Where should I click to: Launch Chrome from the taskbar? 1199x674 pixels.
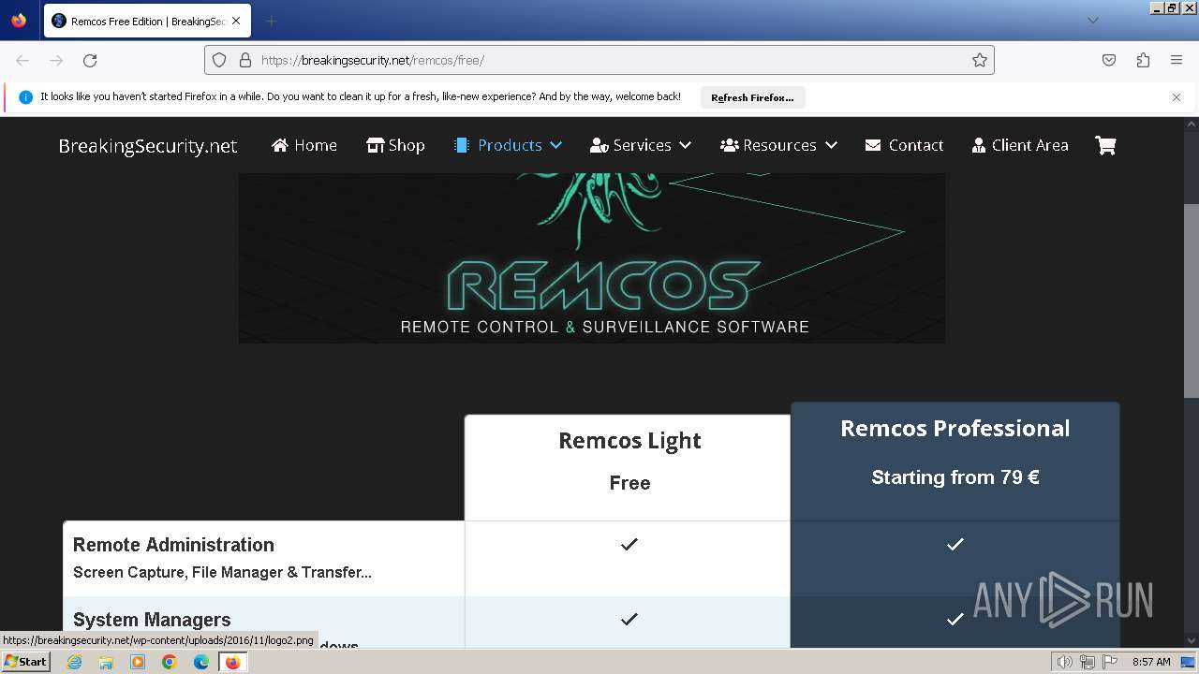click(170, 662)
